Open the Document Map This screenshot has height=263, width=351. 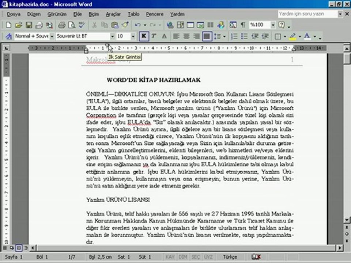[233, 25]
